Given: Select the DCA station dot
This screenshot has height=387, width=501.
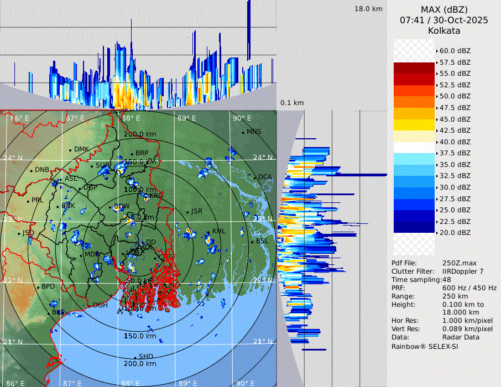Looking at the screenshot, I should coord(255,177).
